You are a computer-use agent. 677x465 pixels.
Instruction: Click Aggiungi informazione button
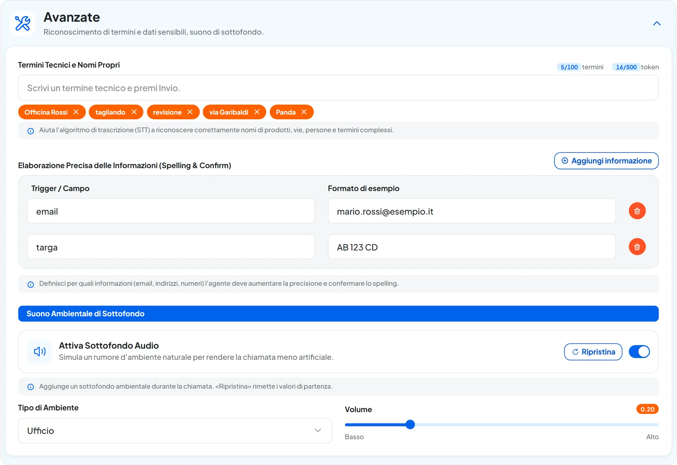[606, 161]
